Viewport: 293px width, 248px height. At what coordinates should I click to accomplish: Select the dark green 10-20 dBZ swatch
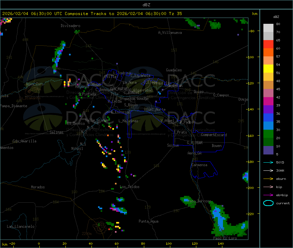coord(268,142)
